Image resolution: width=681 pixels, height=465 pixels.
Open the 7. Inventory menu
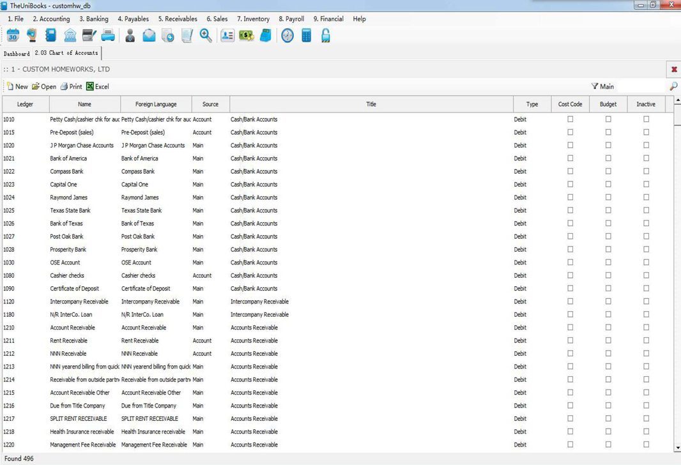pyautogui.click(x=253, y=19)
